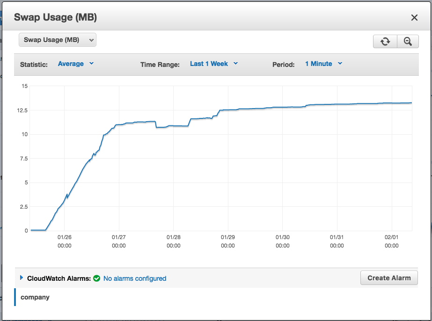Click the 02/01 date on x-axis
The image size is (432, 321).
391,238
